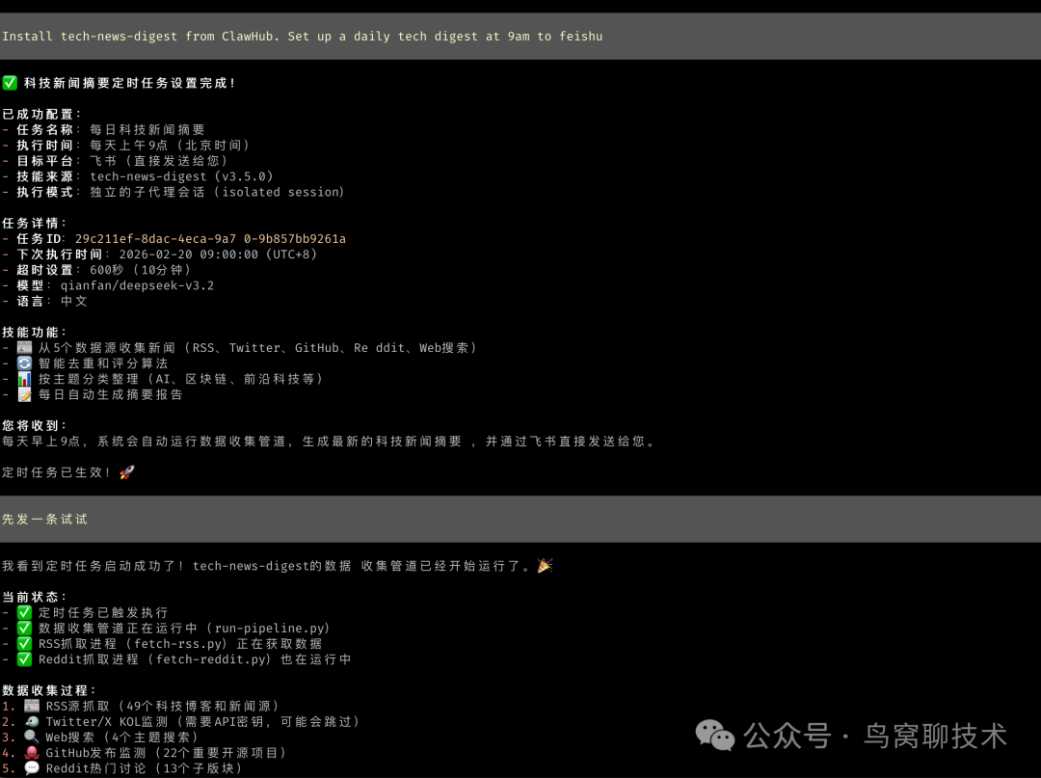Click the heading 任务详情
The width and height of the screenshot is (1041, 778).
[34, 223]
